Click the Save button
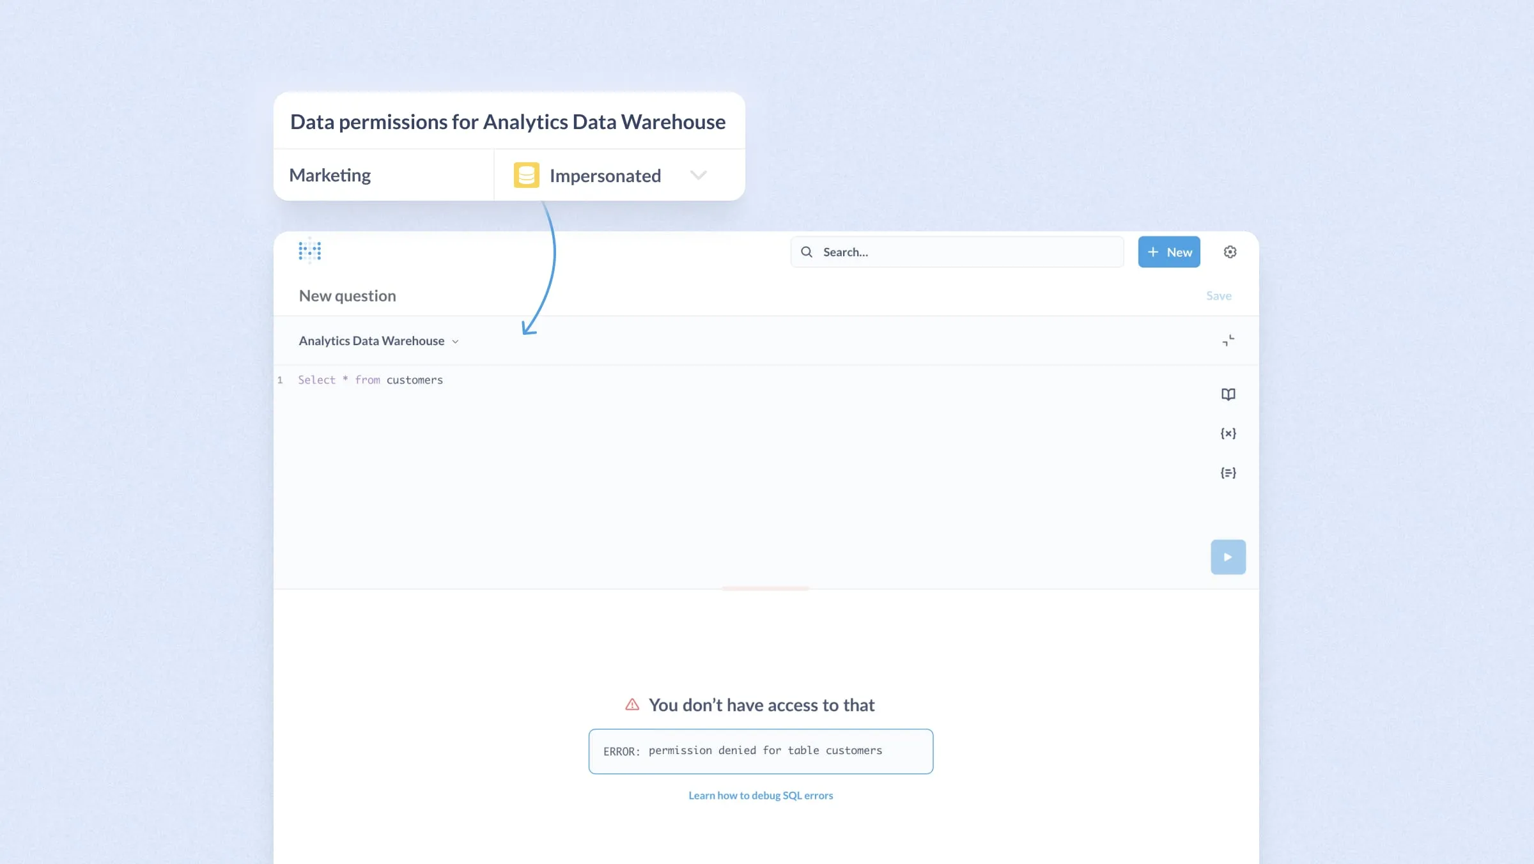This screenshot has width=1534, height=864. (1218, 296)
